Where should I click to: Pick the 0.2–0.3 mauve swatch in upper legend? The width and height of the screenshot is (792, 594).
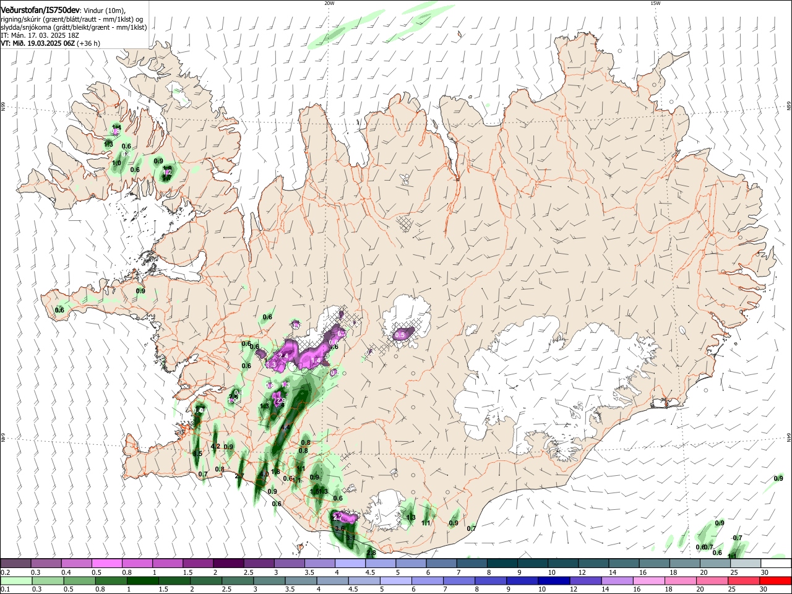(15, 564)
